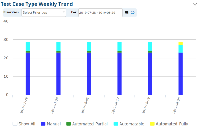
Task: Click the cyan Automatable segment on 2019-07-29
Action: pyautogui.click(x=59, y=46)
